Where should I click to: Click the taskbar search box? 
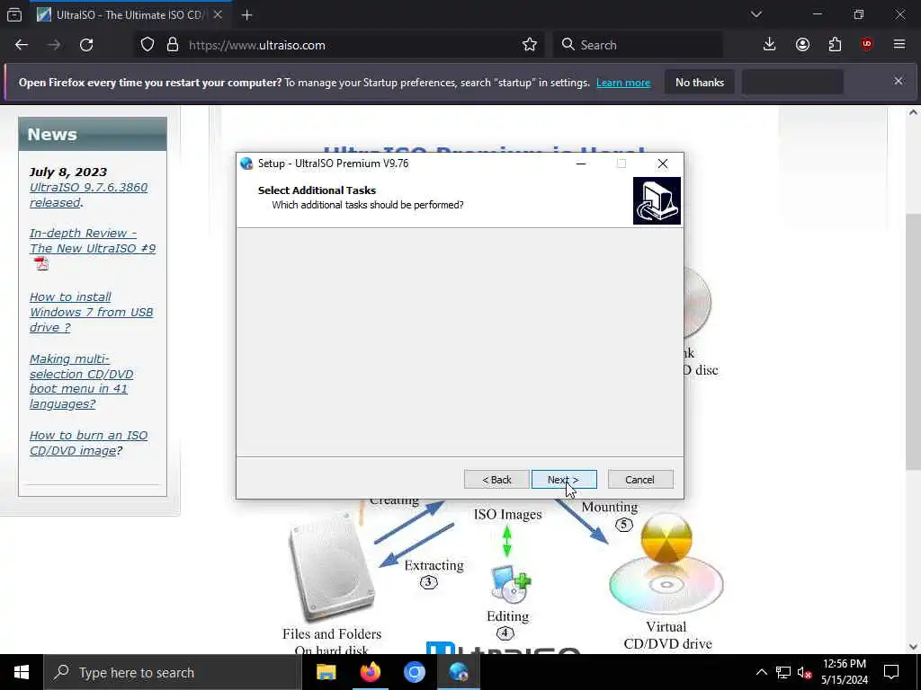(172, 672)
